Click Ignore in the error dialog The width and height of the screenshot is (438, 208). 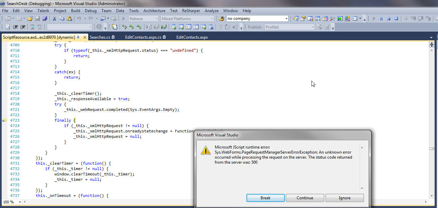tap(344, 198)
